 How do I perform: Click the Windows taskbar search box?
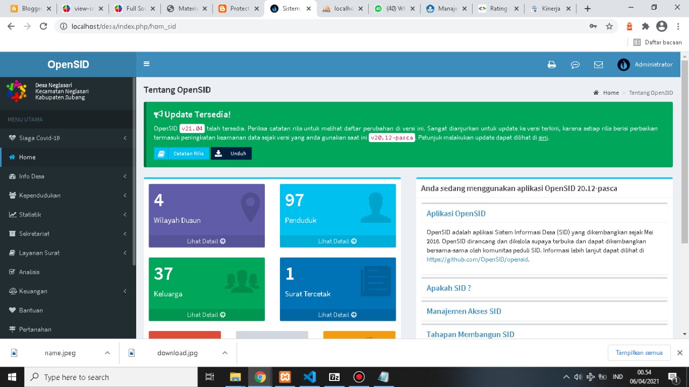pos(111,377)
